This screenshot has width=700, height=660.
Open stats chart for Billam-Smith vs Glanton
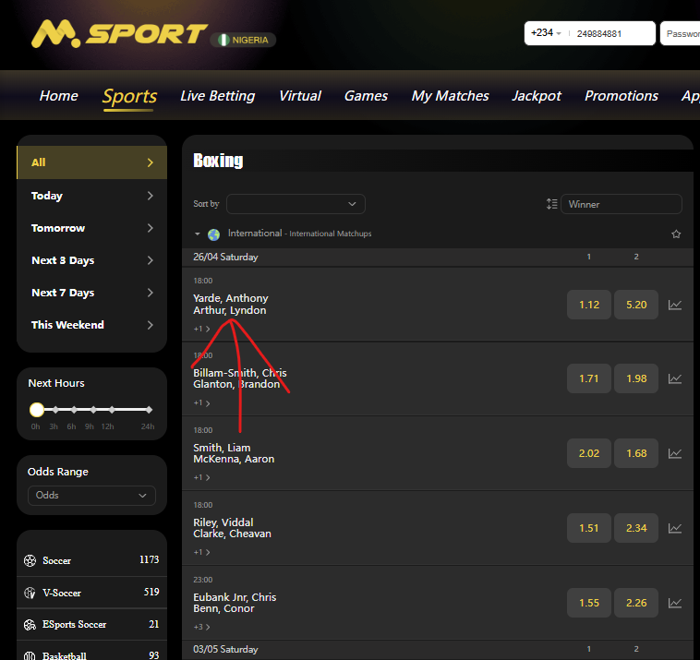tap(675, 378)
